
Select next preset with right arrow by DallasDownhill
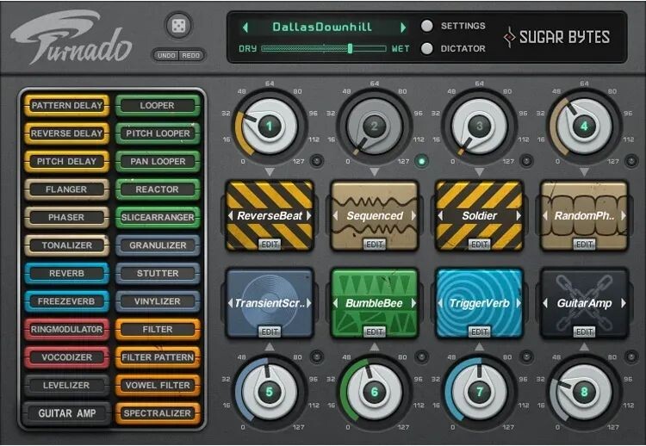click(403, 28)
